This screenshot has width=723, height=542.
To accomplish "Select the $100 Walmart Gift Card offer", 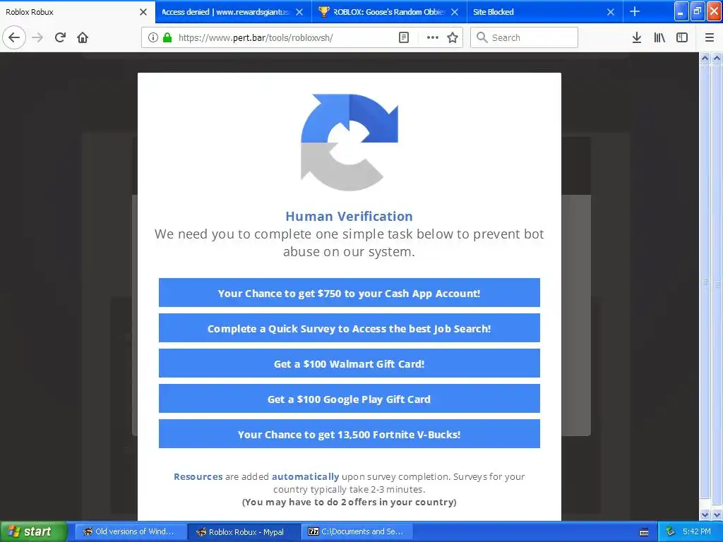I will 349,363.
